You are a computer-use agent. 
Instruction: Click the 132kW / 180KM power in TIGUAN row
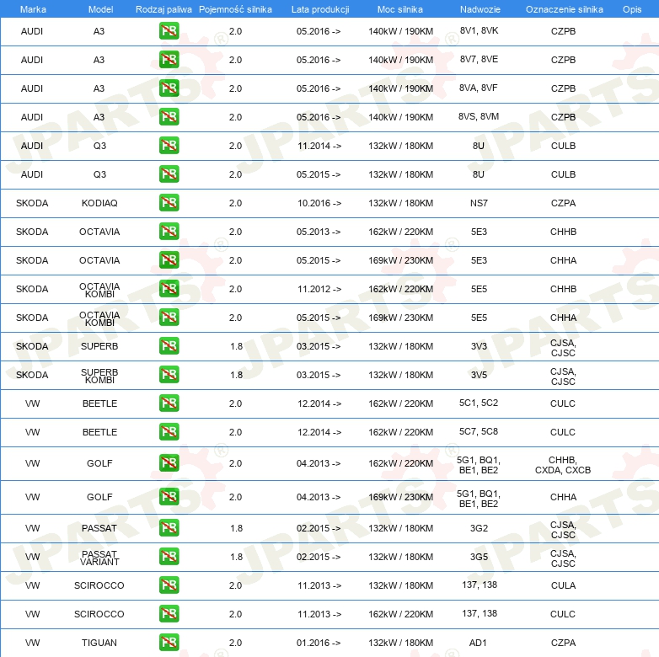point(400,643)
